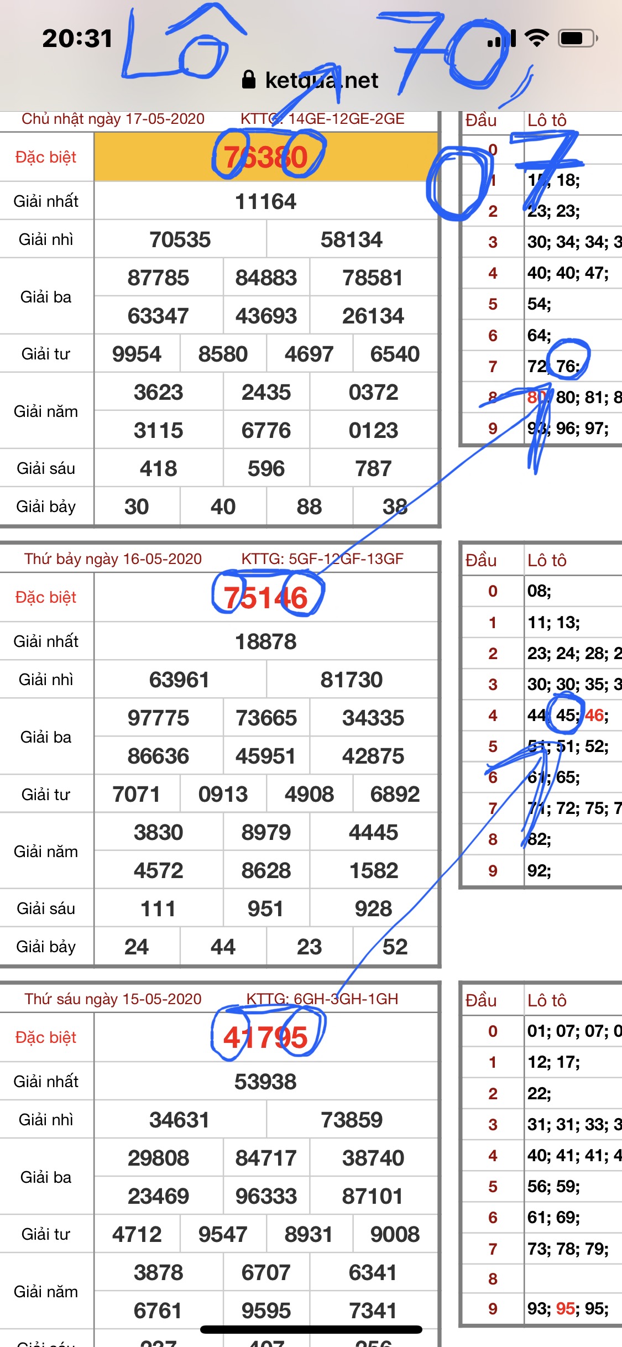Image resolution: width=622 pixels, height=1347 pixels.
Task: Tap second prize number 70535
Action: click(x=180, y=240)
